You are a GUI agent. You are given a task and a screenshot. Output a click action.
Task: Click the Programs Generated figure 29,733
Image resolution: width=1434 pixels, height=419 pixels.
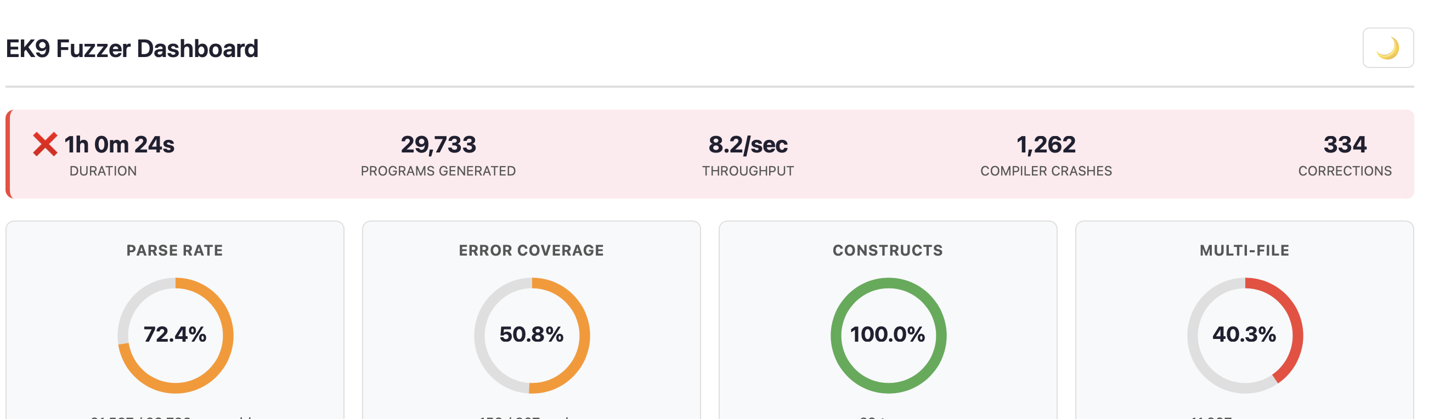438,144
